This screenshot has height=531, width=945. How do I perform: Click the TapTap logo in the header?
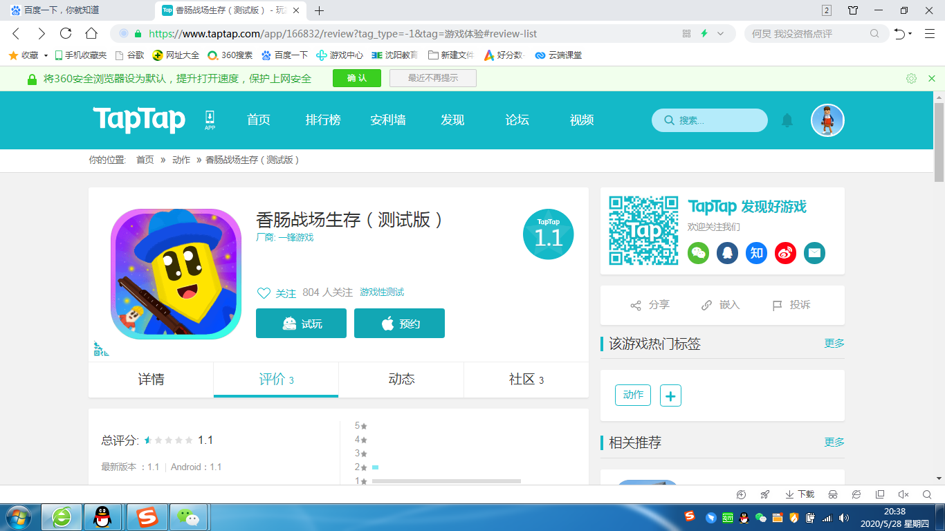tap(139, 120)
